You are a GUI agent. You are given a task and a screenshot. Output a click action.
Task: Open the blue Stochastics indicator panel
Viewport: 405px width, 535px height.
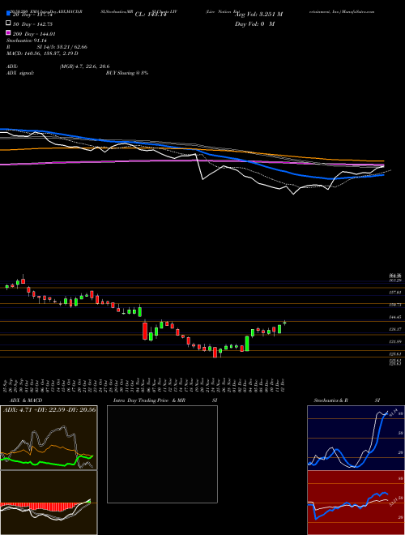[356, 438]
